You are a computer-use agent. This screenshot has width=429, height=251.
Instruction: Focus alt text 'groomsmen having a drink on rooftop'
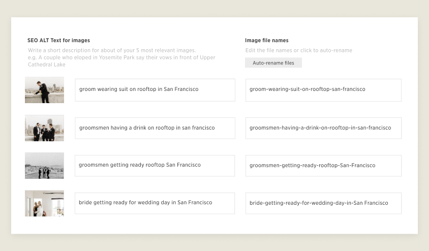click(155, 128)
